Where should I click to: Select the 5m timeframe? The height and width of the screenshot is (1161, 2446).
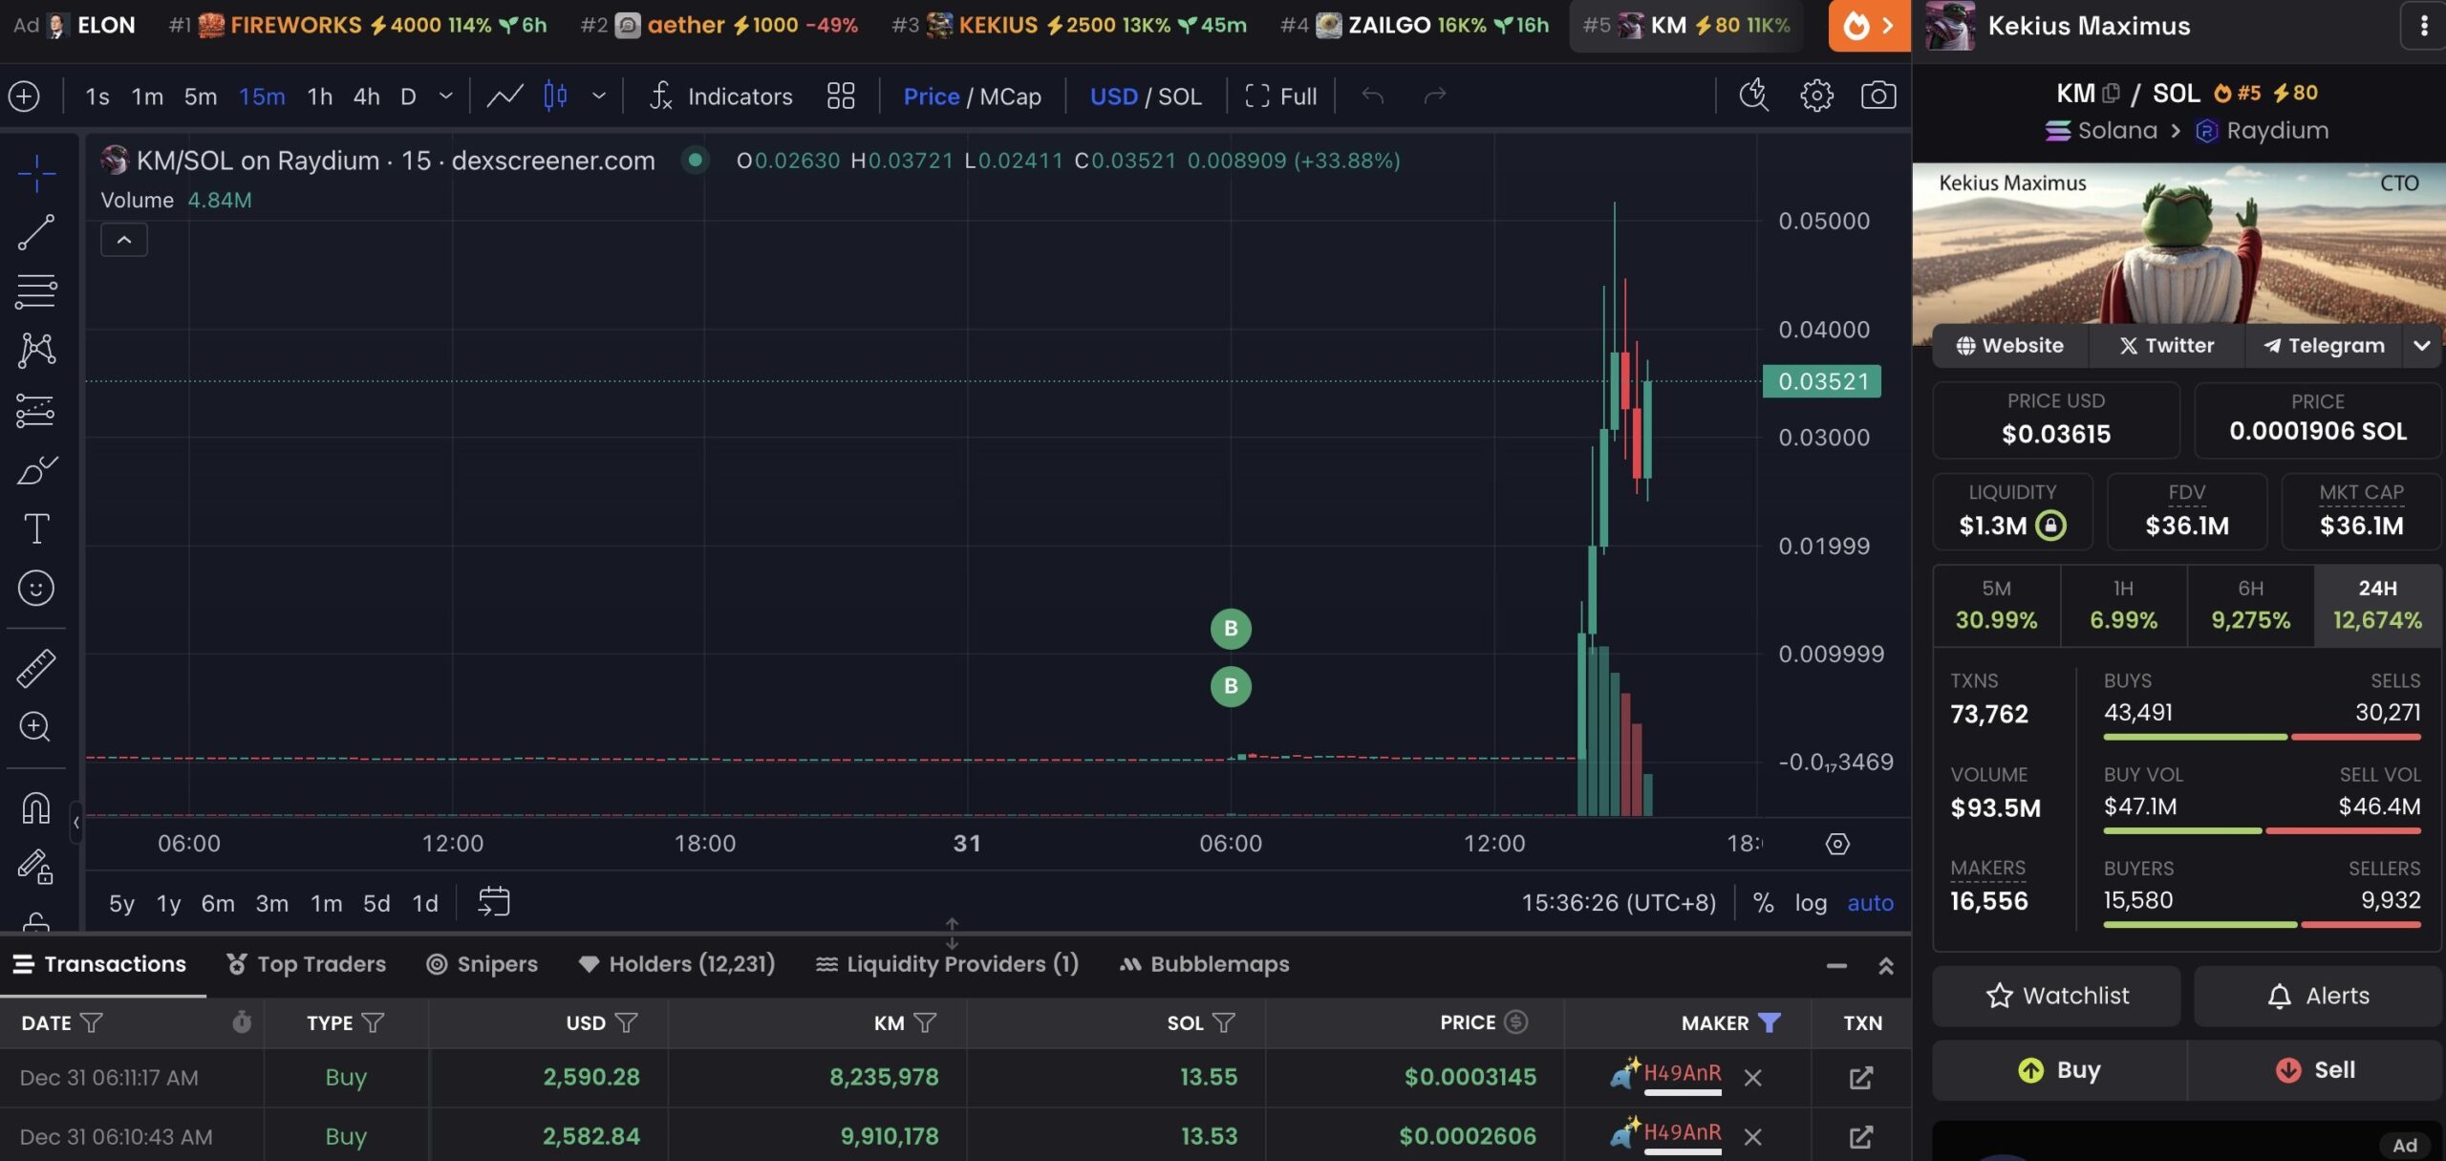[x=201, y=97]
